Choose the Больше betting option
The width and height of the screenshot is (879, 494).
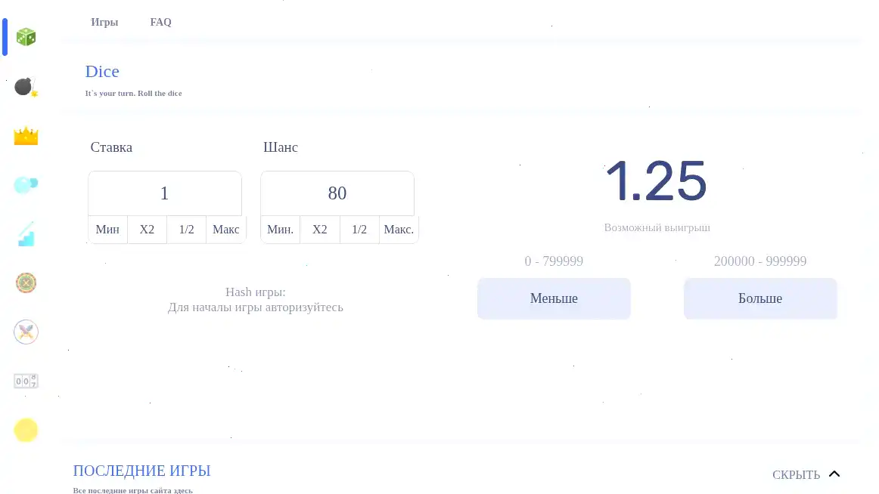coord(760,298)
